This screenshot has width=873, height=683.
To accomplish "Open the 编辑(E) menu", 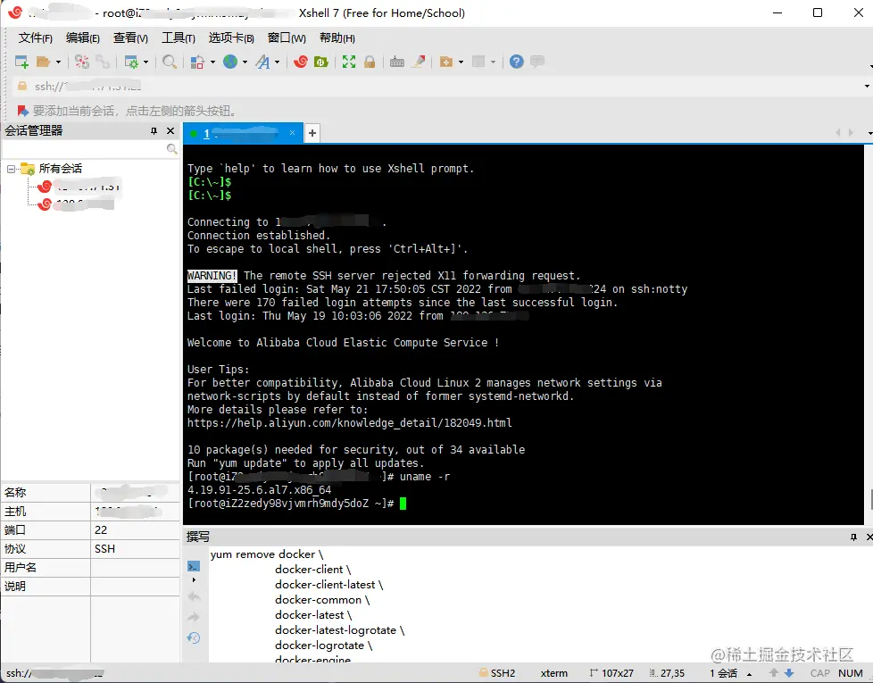I will click(x=82, y=37).
